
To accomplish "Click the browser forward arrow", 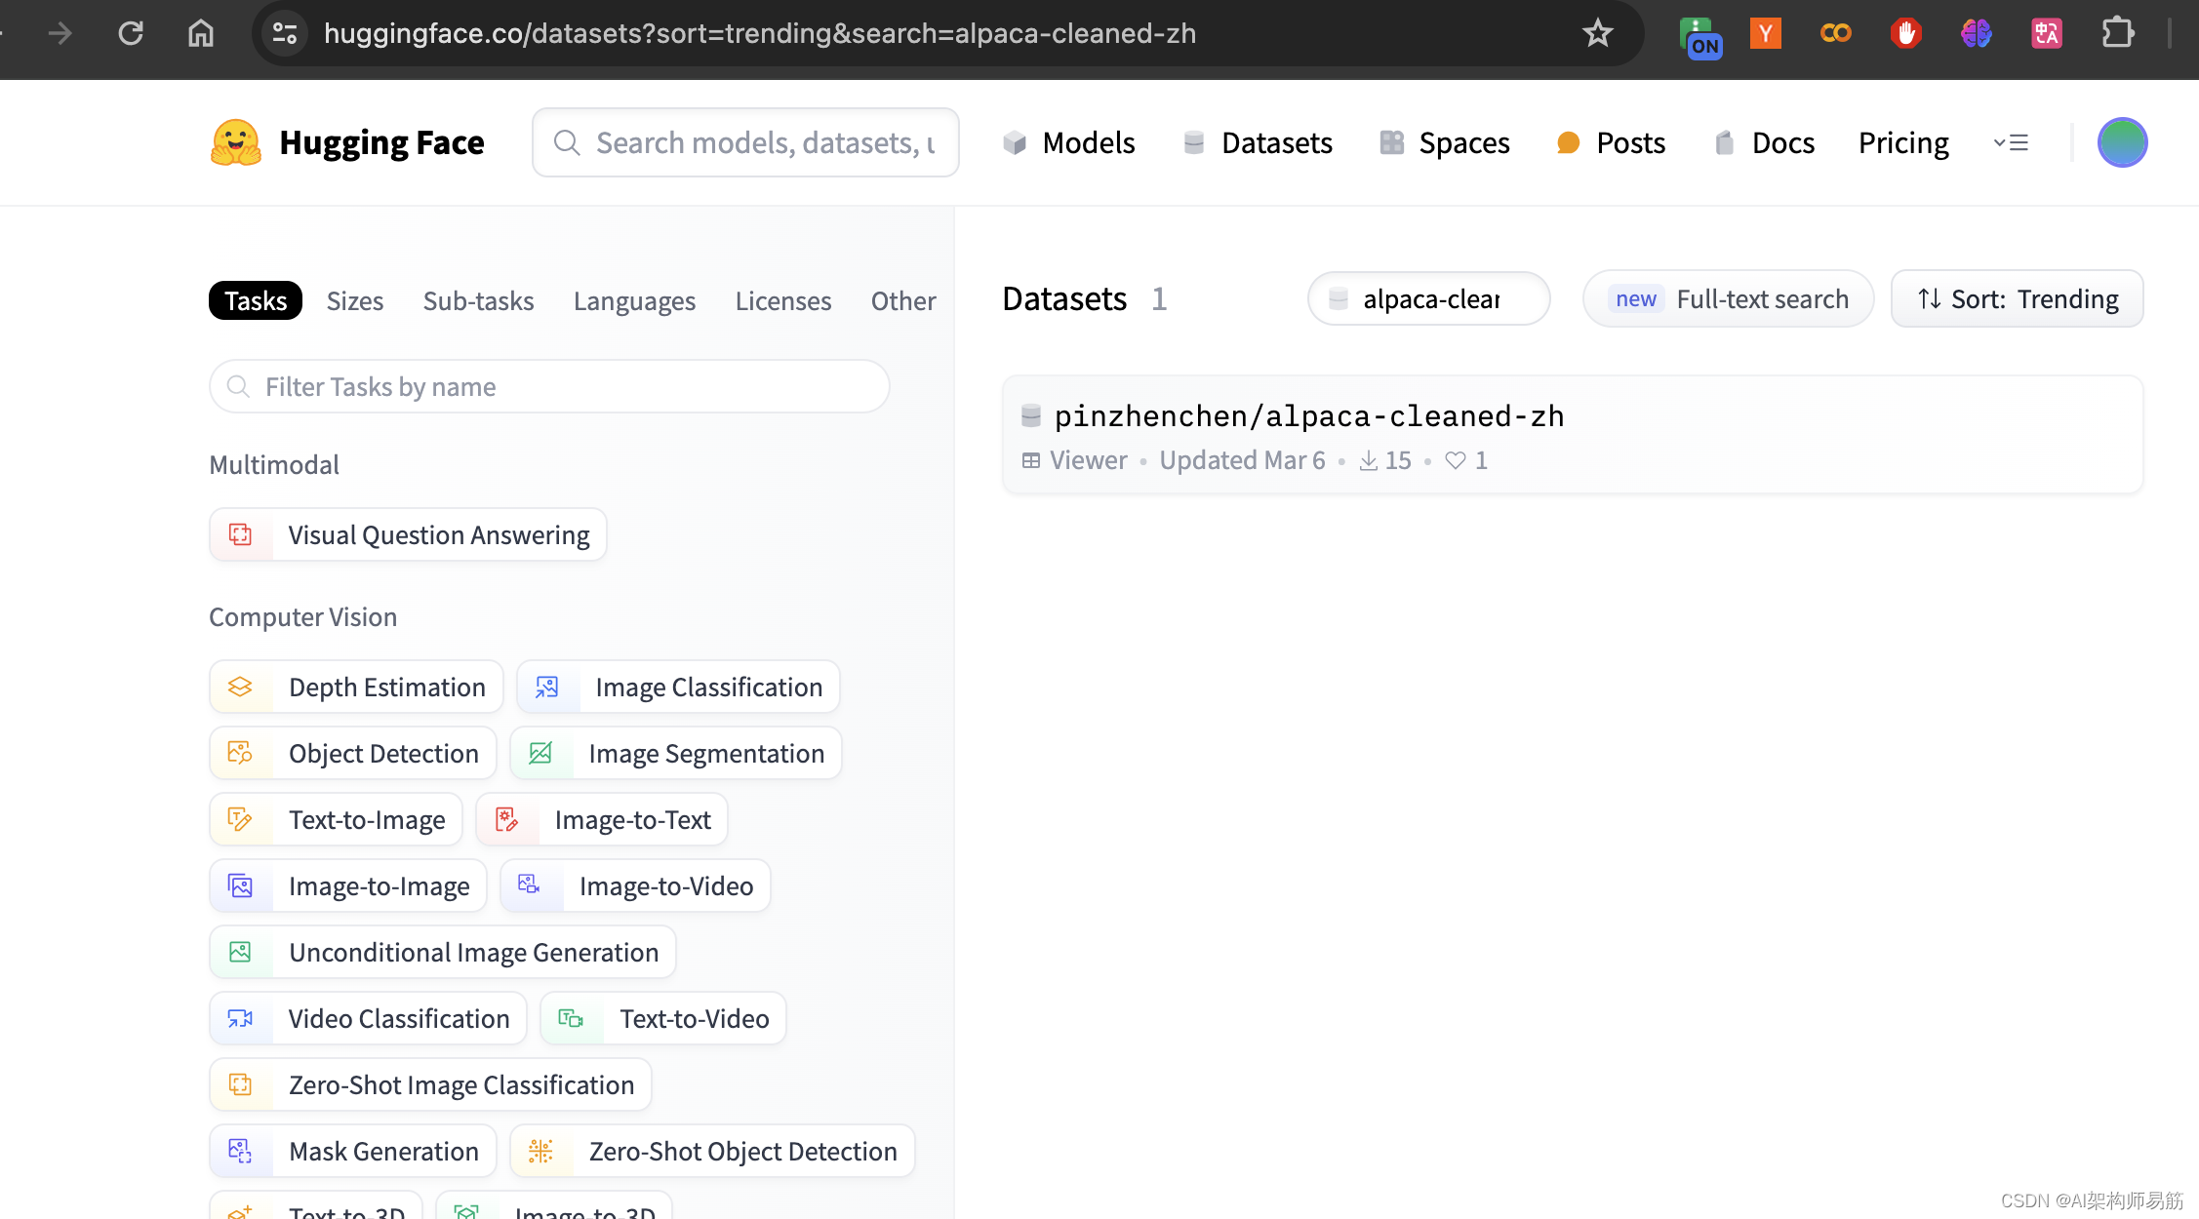I will pos(60,33).
